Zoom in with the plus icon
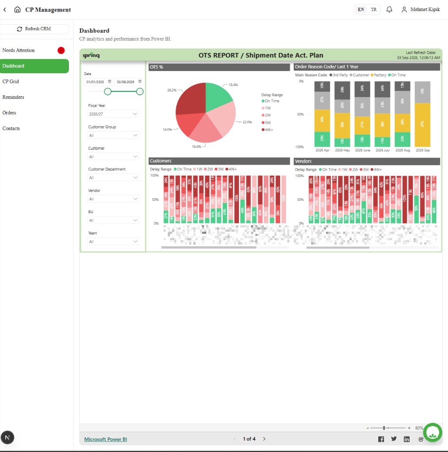Viewport: 448px width, 452px height. (409, 428)
